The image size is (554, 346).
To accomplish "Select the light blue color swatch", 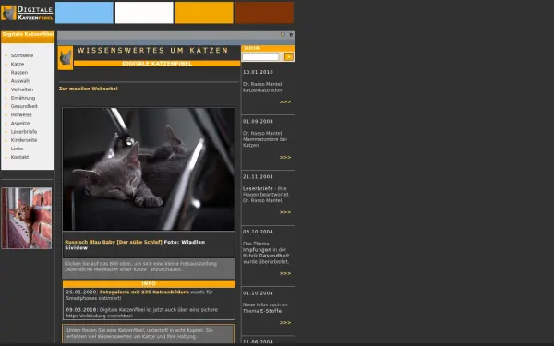I will point(84,13).
